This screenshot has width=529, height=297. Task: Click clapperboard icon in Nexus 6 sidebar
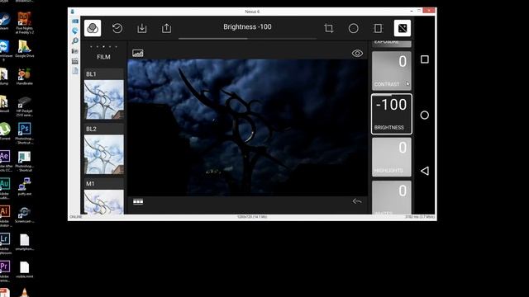[x=75, y=61]
